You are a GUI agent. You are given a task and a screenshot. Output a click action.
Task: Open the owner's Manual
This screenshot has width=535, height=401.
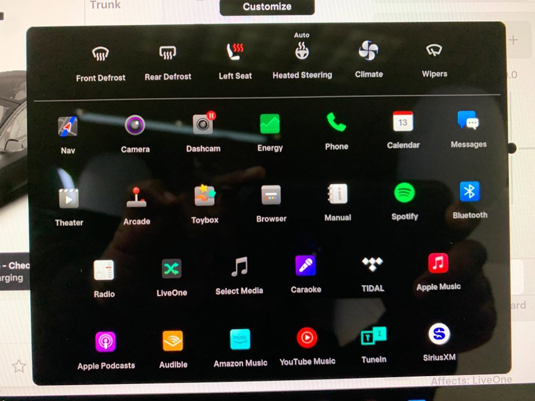(338, 194)
